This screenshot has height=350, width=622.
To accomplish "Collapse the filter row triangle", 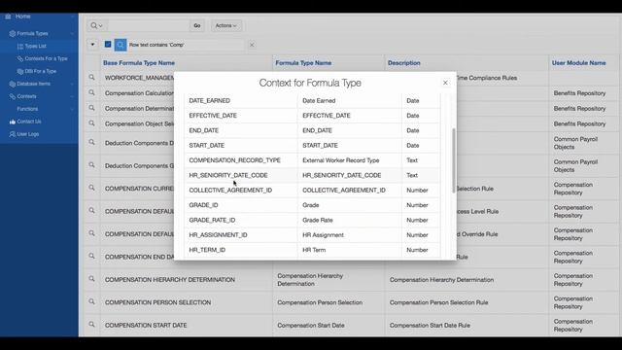I will (x=92, y=45).
